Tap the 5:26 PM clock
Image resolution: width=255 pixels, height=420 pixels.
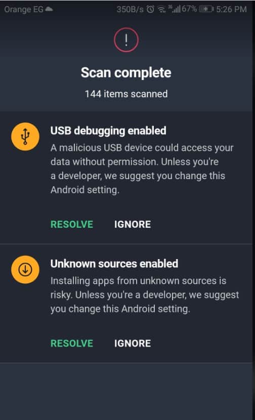(231, 10)
